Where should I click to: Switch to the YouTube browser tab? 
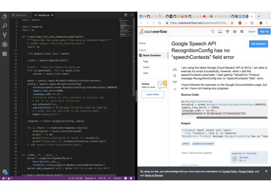click(204, 16)
